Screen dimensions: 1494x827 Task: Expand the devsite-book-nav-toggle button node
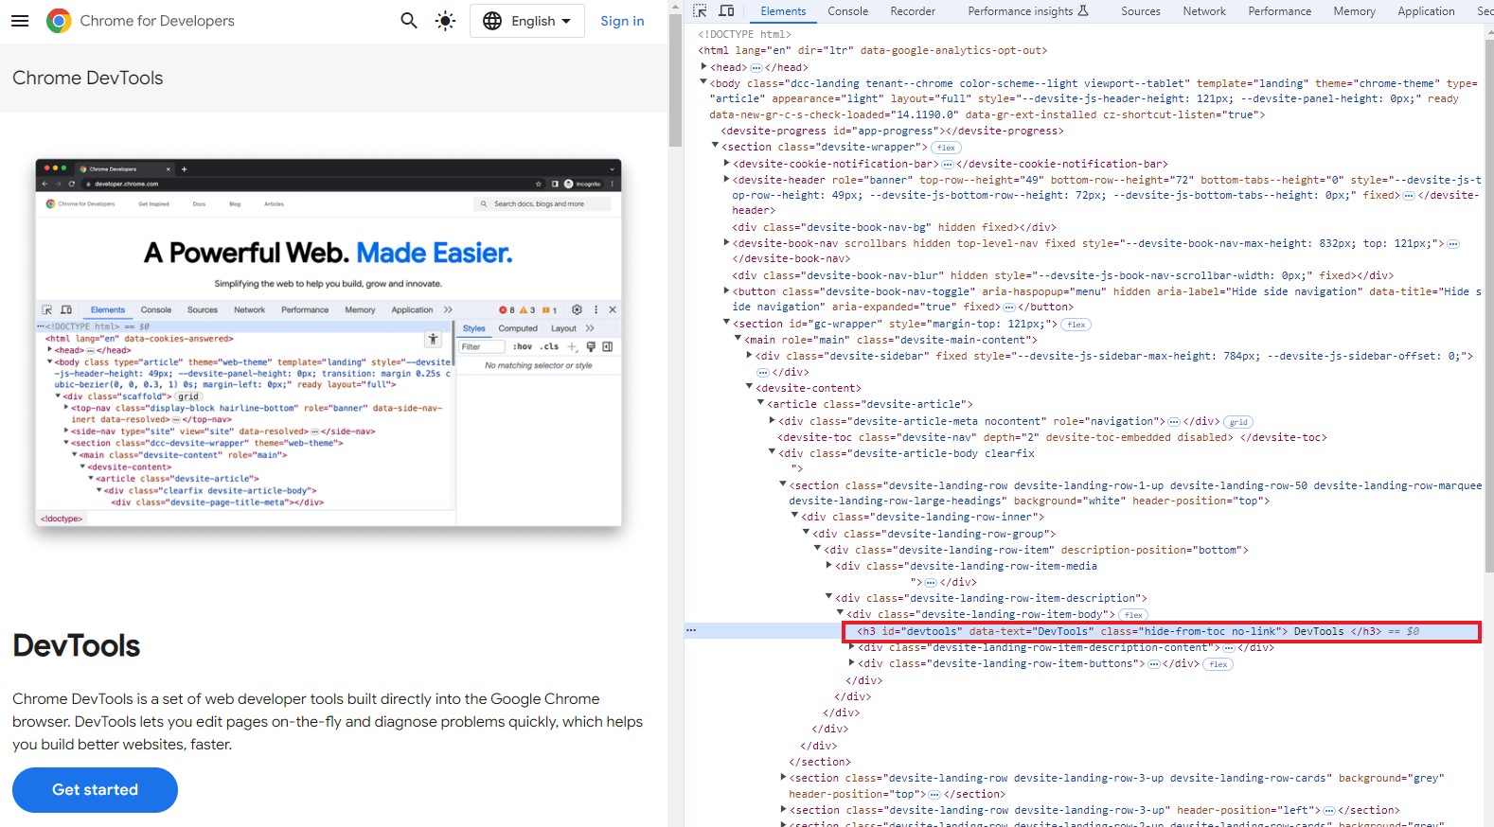726,290
